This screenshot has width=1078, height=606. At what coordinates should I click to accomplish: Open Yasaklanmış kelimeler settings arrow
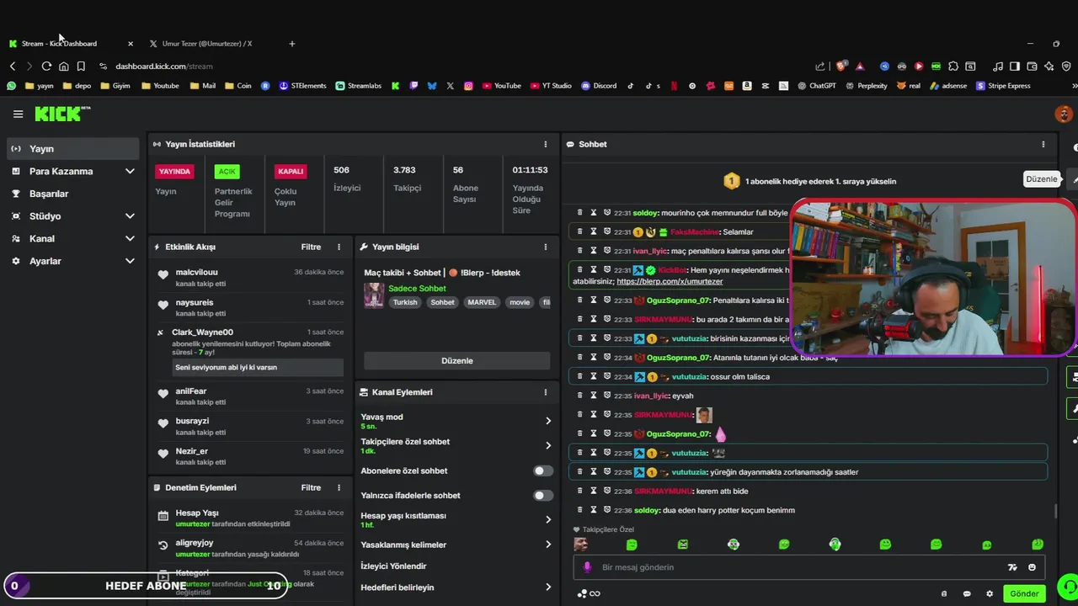[548, 545]
